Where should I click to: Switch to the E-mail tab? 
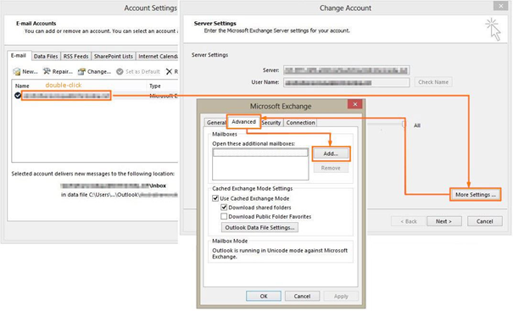tap(19, 56)
